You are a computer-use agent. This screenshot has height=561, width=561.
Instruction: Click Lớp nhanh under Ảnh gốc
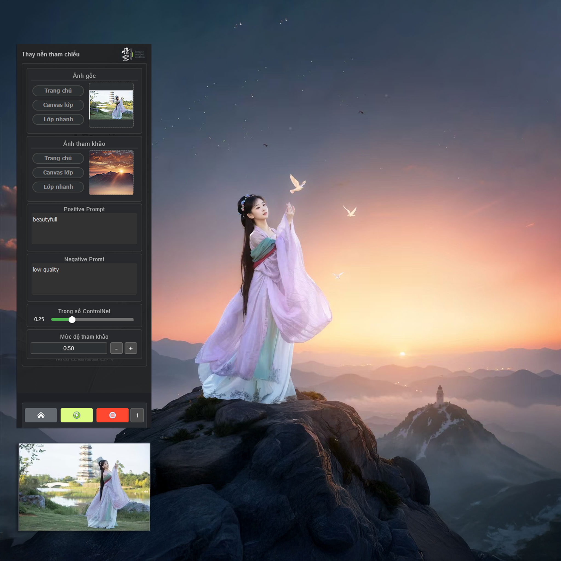pos(58,119)
